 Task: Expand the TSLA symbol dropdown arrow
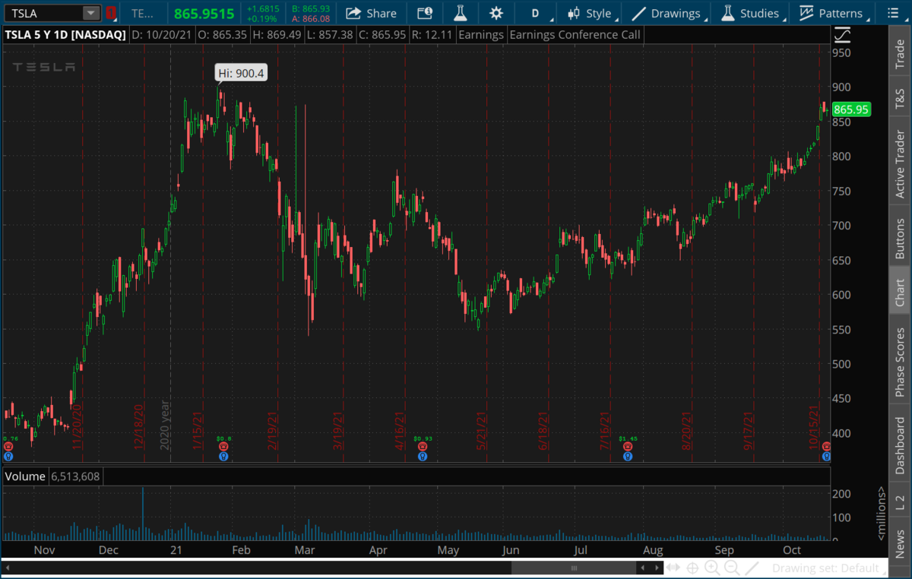click(x=90, y=13)
